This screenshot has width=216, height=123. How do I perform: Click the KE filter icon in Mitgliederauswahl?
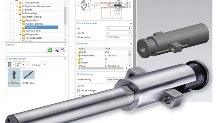point(19,64)
